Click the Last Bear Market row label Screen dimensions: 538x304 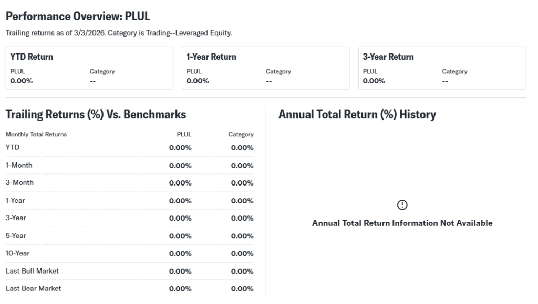point(33,288)
